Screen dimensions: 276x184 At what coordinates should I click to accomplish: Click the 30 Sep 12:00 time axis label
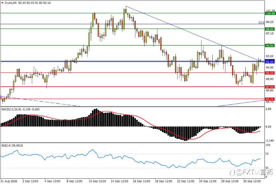click(252, 181)
